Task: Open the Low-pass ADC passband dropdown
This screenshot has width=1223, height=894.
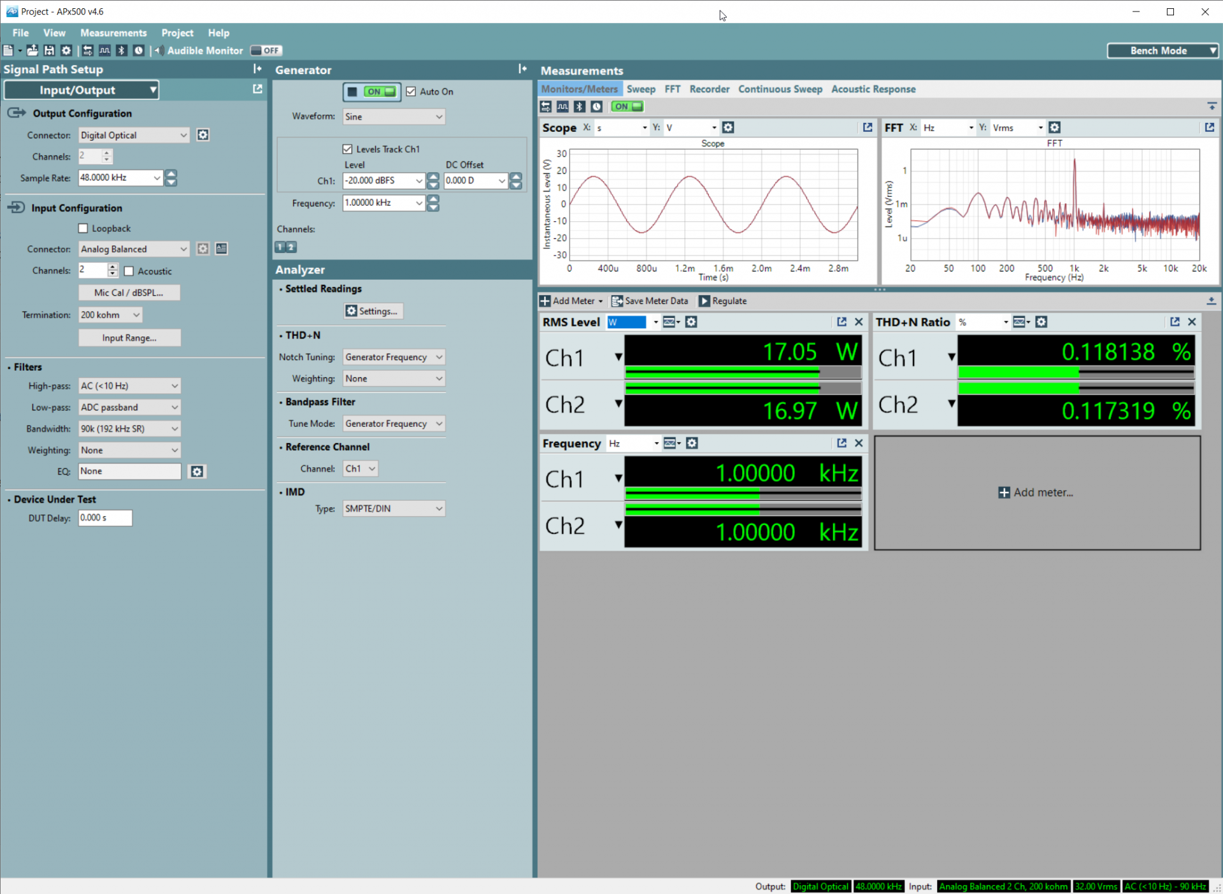Action: pos(129,407)
